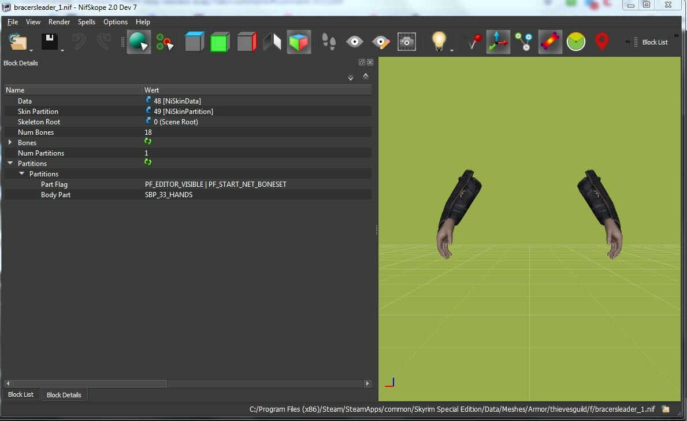Open the Help menu
Image resolution: width=687 pixels, height=421 pixels.
click(143, 22)
